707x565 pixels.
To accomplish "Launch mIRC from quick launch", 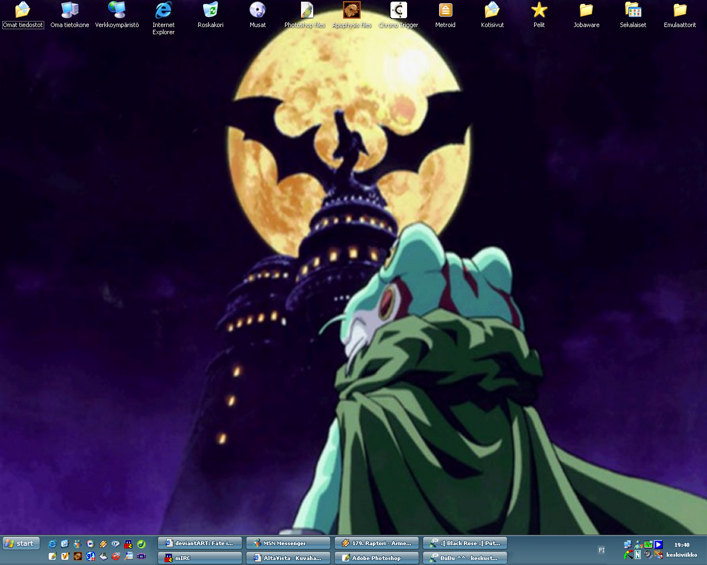I will 129,544.
